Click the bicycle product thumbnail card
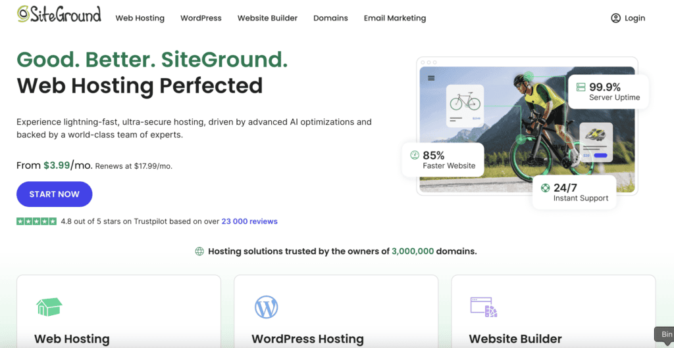 click(465, 106)
